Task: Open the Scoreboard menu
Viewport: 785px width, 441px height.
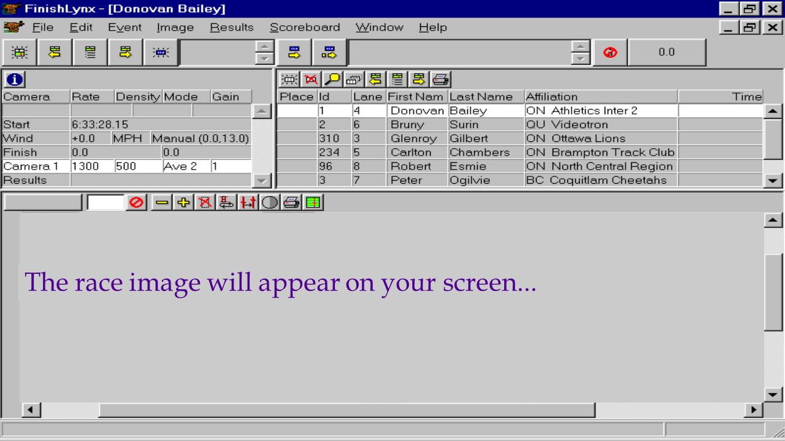Action: (305, 27)
